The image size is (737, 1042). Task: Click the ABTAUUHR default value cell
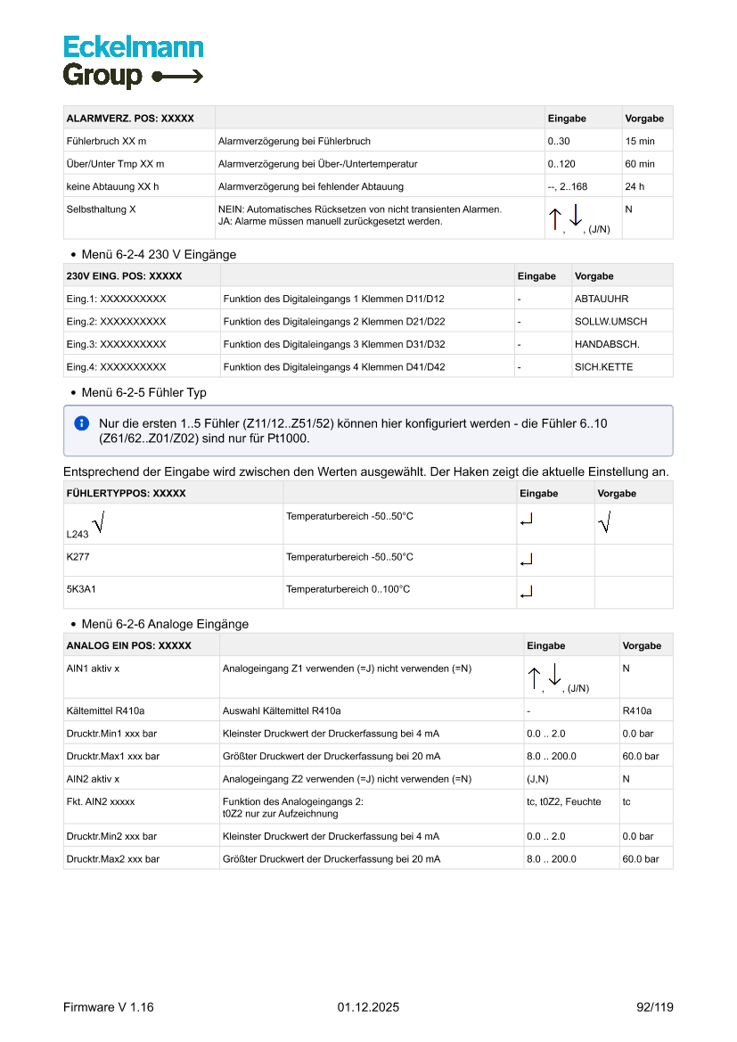tap(602, 299)
